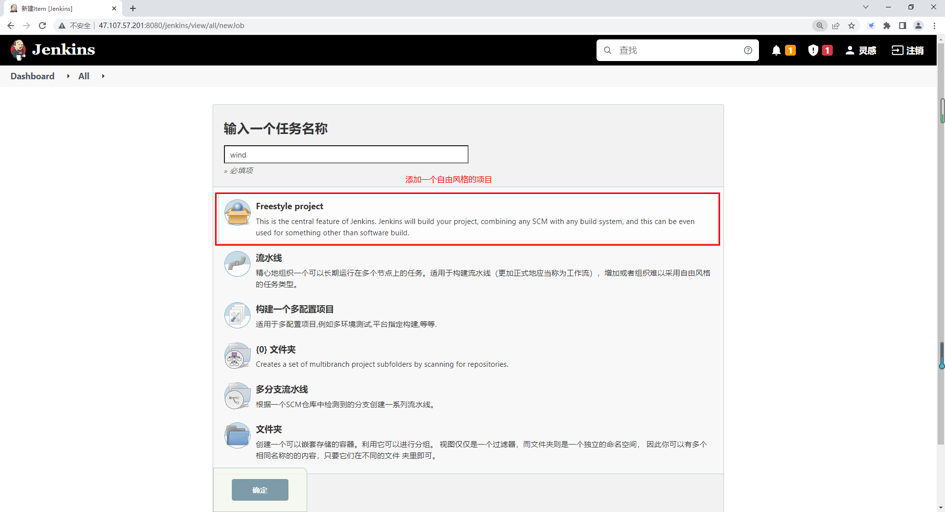Click the 输入一个任务名称 heading
The image size is (945, 512).
pos(276,129)
